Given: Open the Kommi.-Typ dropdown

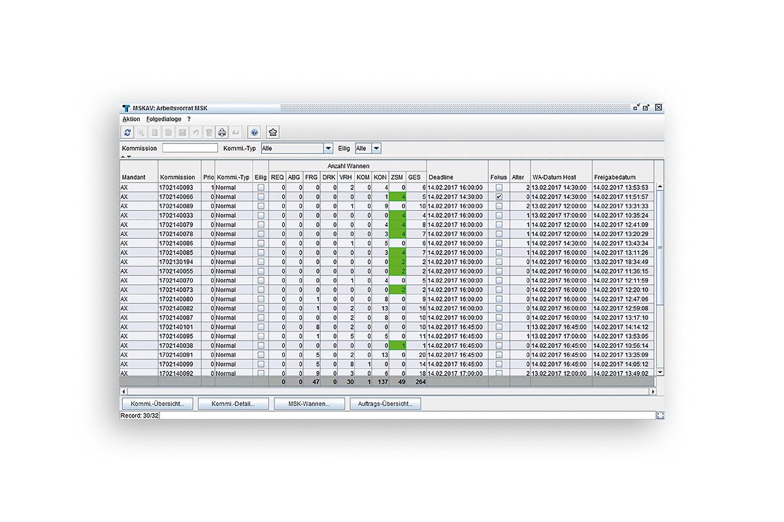Looking at the screenshot, I should pyautogui.click(x=328, y=149).
